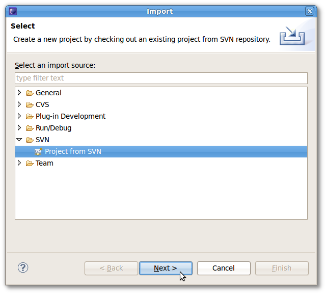
Task: Expand the CVS category
Action: tap(19, 104)
